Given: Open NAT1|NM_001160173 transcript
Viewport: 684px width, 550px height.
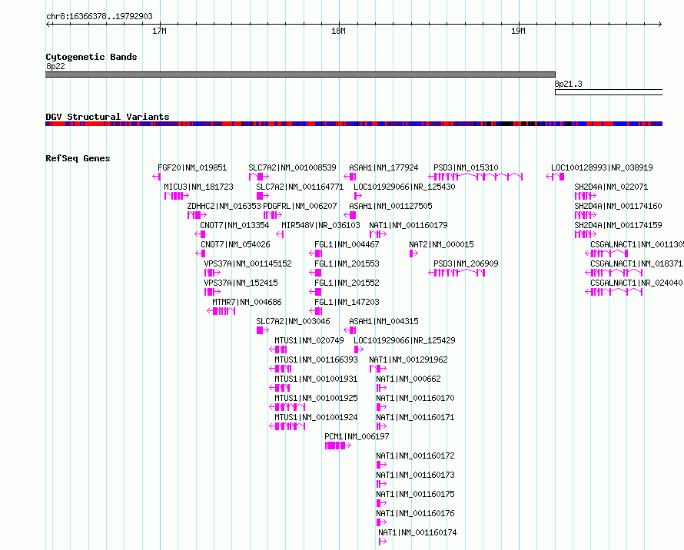Looking at the screenshot, I should tap(415, 475).
